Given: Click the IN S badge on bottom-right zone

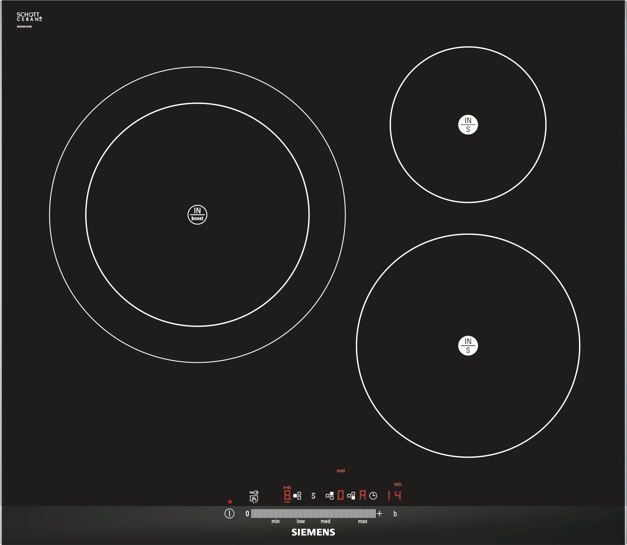Looking at the screenshot, I should [468, 346].
